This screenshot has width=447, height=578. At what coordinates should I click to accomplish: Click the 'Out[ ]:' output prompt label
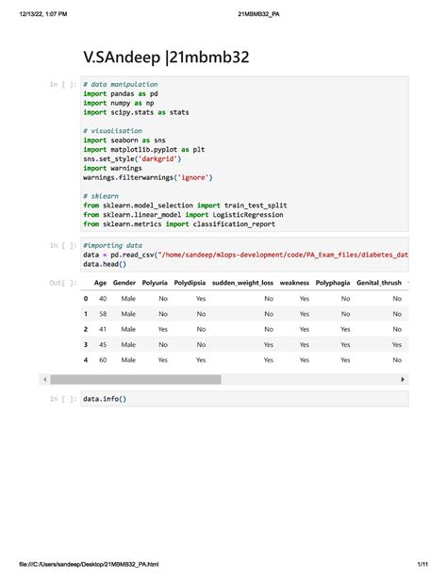63,283
